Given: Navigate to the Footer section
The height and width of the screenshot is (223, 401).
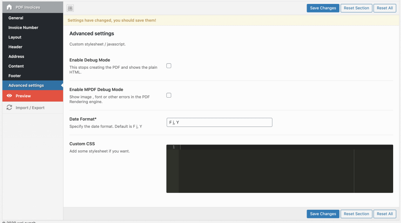Looking at the screenshot, I should coord(14,76).
